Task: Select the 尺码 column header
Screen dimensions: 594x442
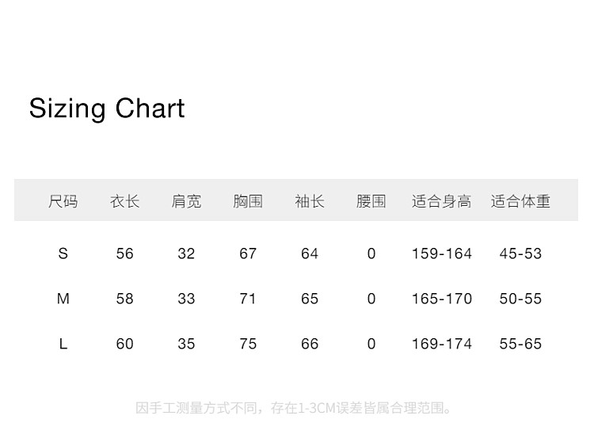Action: [x=63, y=201]
